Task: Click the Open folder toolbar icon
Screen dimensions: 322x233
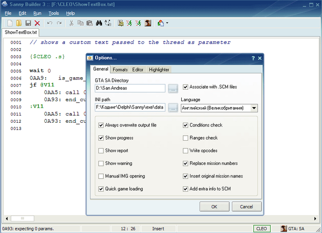Action: [19, 23]
